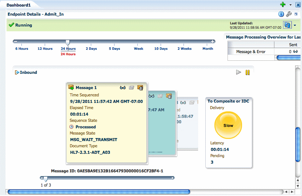Screen dimensions: 302x196
Task: Click the yellow Slow delivery indicator
Action: pyautogui.click(x=228, y=125)
